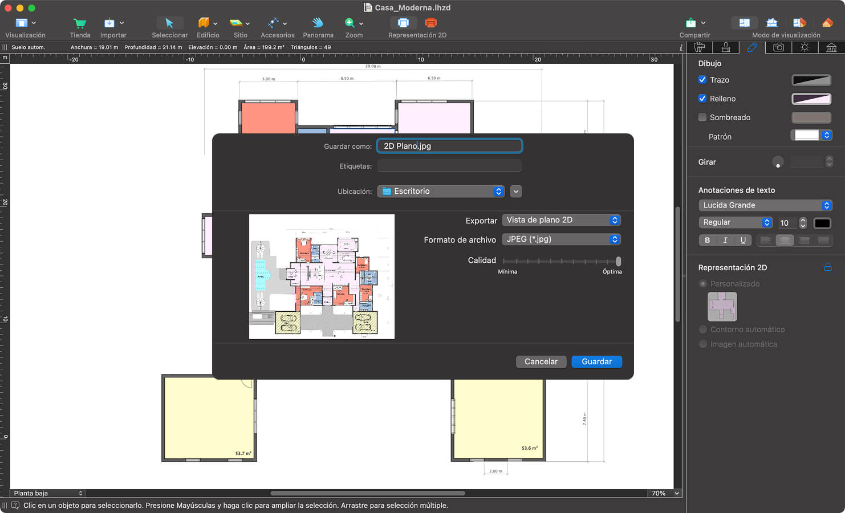Switch to split 2D/3D view mode
The image size is (845, 513).
799,23
